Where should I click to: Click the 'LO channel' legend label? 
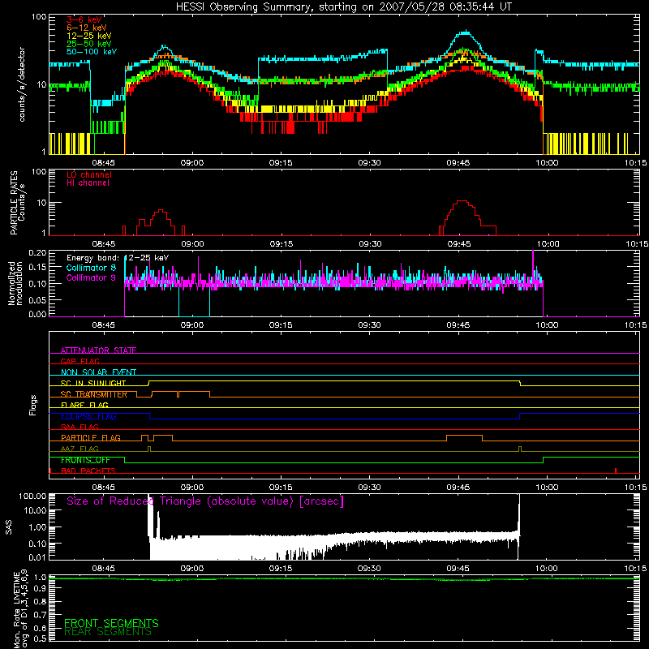[88, 174]
